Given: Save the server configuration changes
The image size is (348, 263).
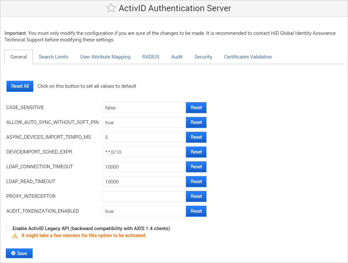Looking at the screenshot, I should (19, 253).
